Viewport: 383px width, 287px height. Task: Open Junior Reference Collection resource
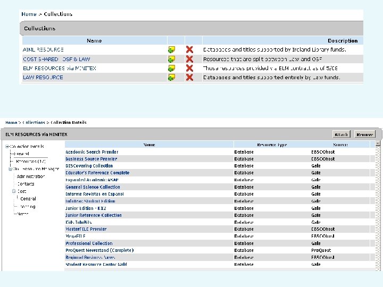point(94,215)
